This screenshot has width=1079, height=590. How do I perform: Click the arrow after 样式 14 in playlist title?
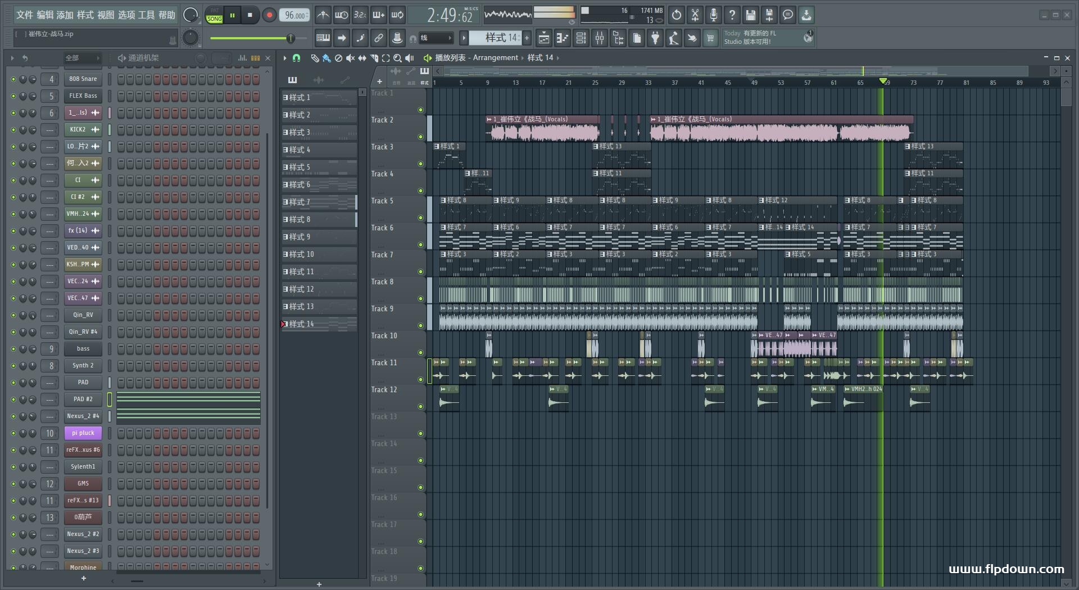pos(558,58)
